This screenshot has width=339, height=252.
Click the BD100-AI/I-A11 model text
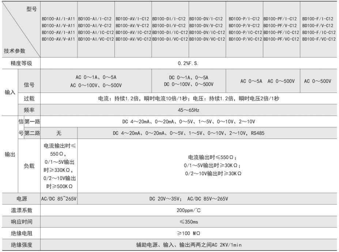click(59, 19)
